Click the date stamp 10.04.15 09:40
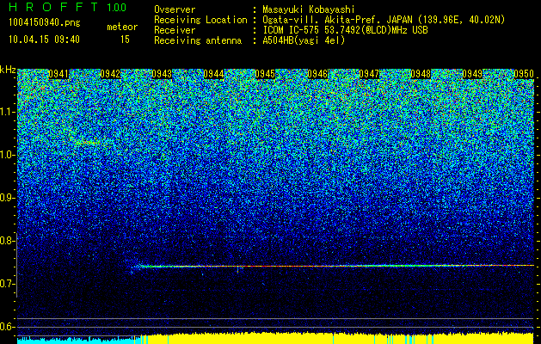The width and height of the screenshot is (541, 344). (44, 40)
